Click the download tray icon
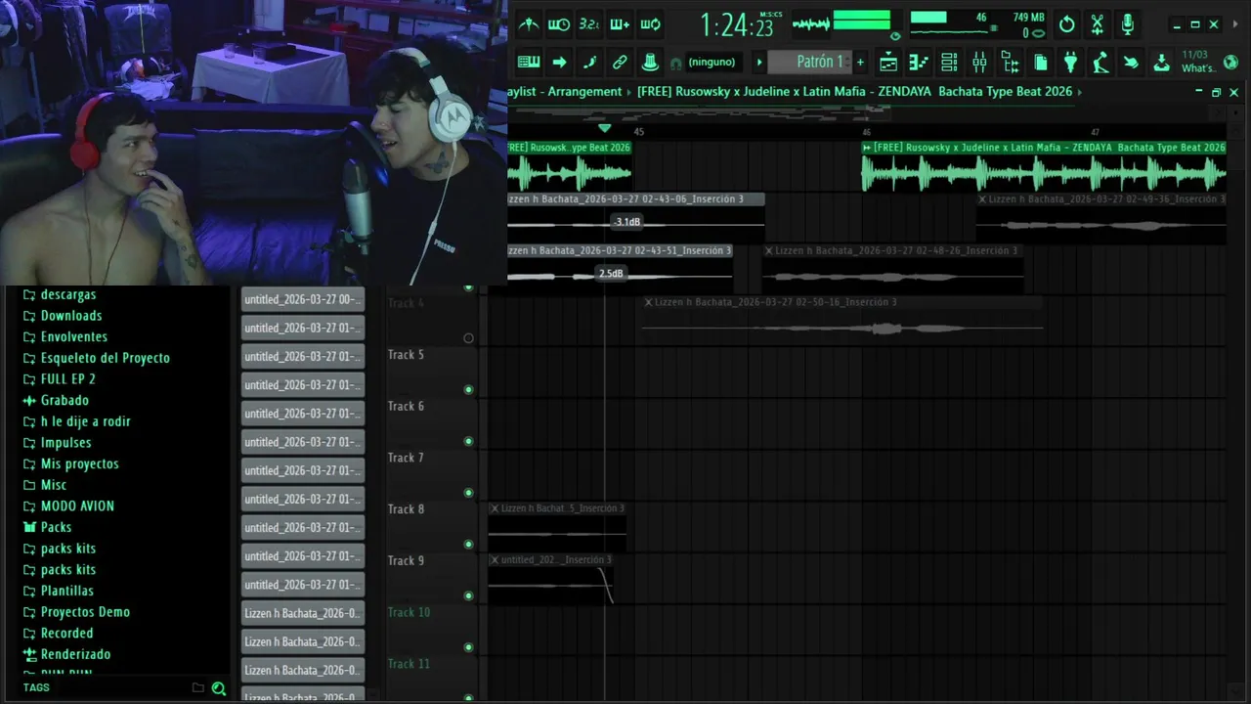This screenshot has width=1251, height=704. (x=1161, y=63)
